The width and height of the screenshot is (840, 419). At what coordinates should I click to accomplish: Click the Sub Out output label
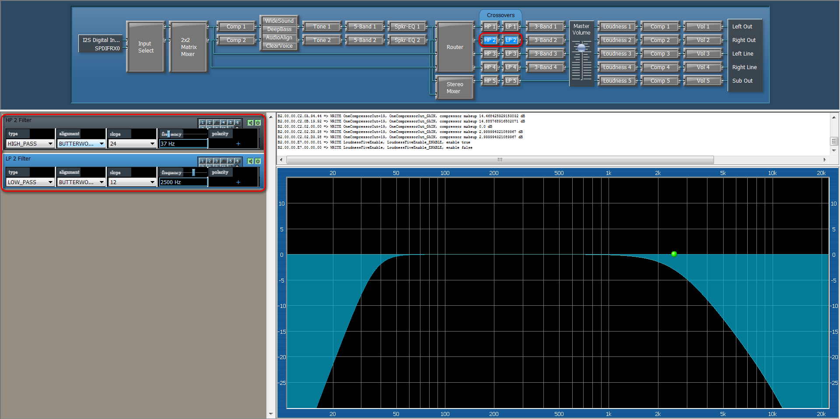[x=742, y=81]
